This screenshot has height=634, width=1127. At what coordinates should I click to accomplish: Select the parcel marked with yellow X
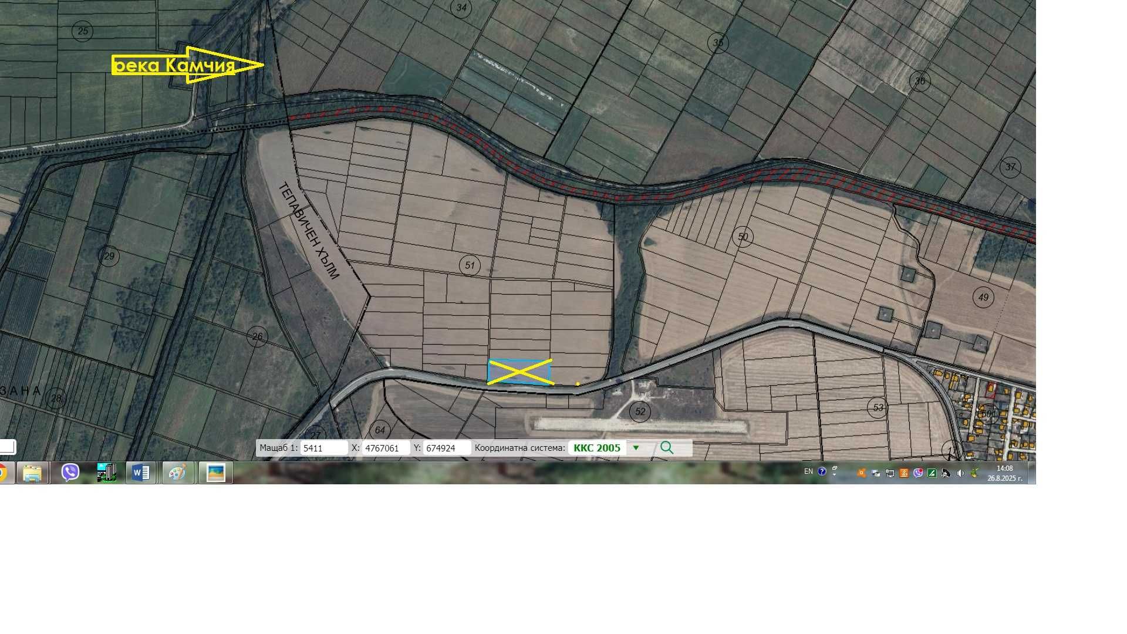coord(519,372)
